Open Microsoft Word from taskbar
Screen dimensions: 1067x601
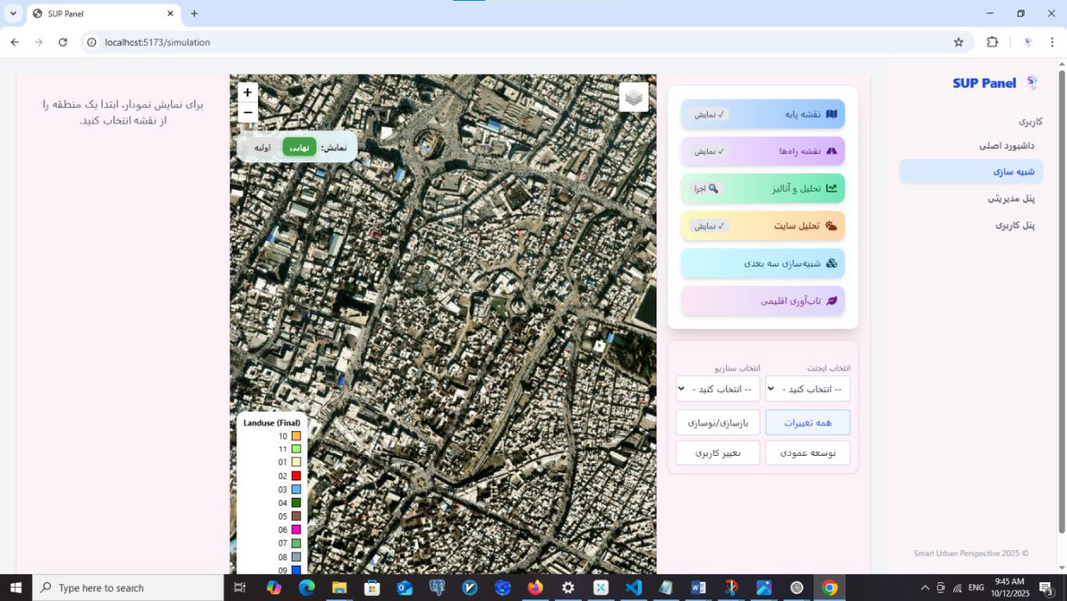coord(698,588)
